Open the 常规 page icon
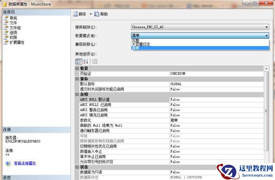Viewport: 275px width, 180px height. 6,18
